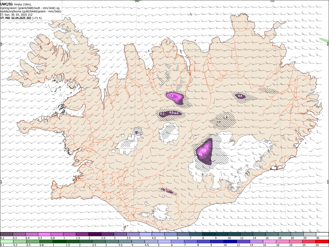
Task: Select the slate blue 6–7 swatch, upper scale
Action: pos(184,234)
